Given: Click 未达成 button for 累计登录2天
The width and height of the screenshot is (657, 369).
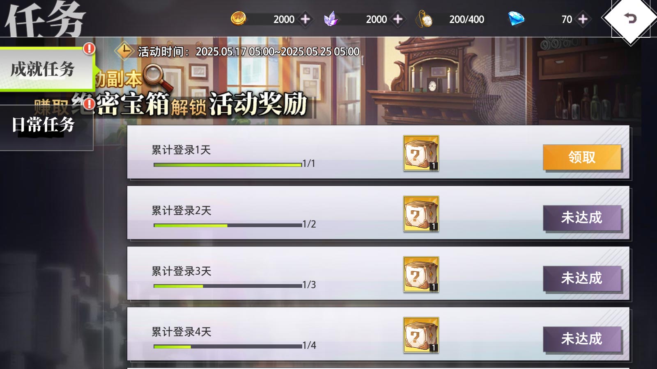Looking at the screenshot, I should (582, 218).
